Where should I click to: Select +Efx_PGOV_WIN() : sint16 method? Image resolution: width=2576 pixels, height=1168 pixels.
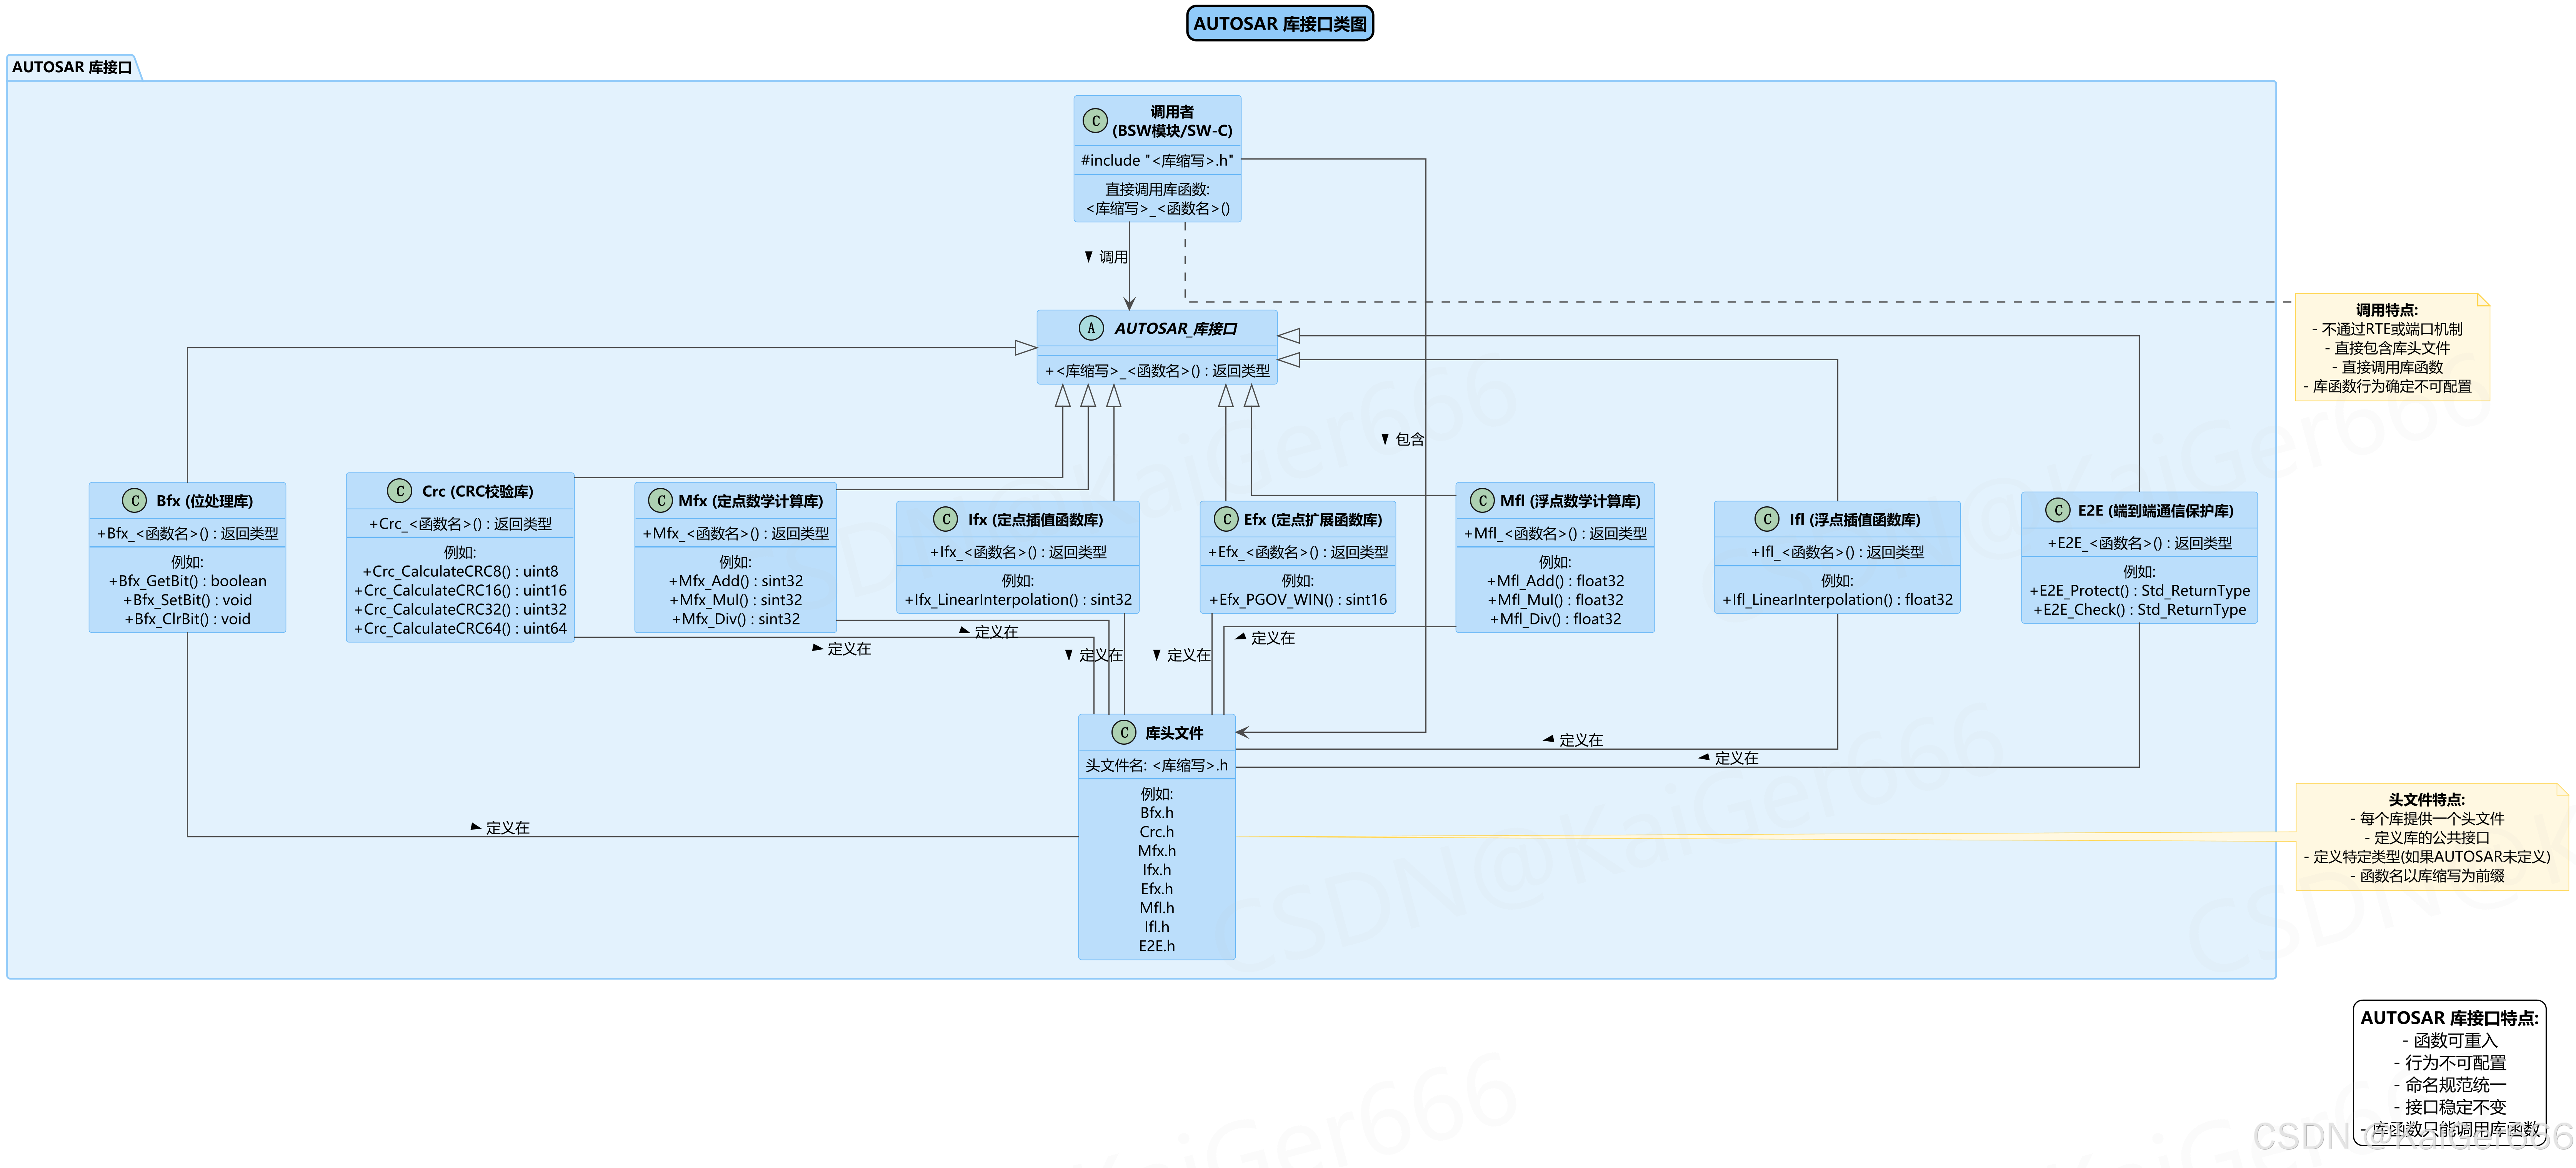click(x=1298, y=600)
